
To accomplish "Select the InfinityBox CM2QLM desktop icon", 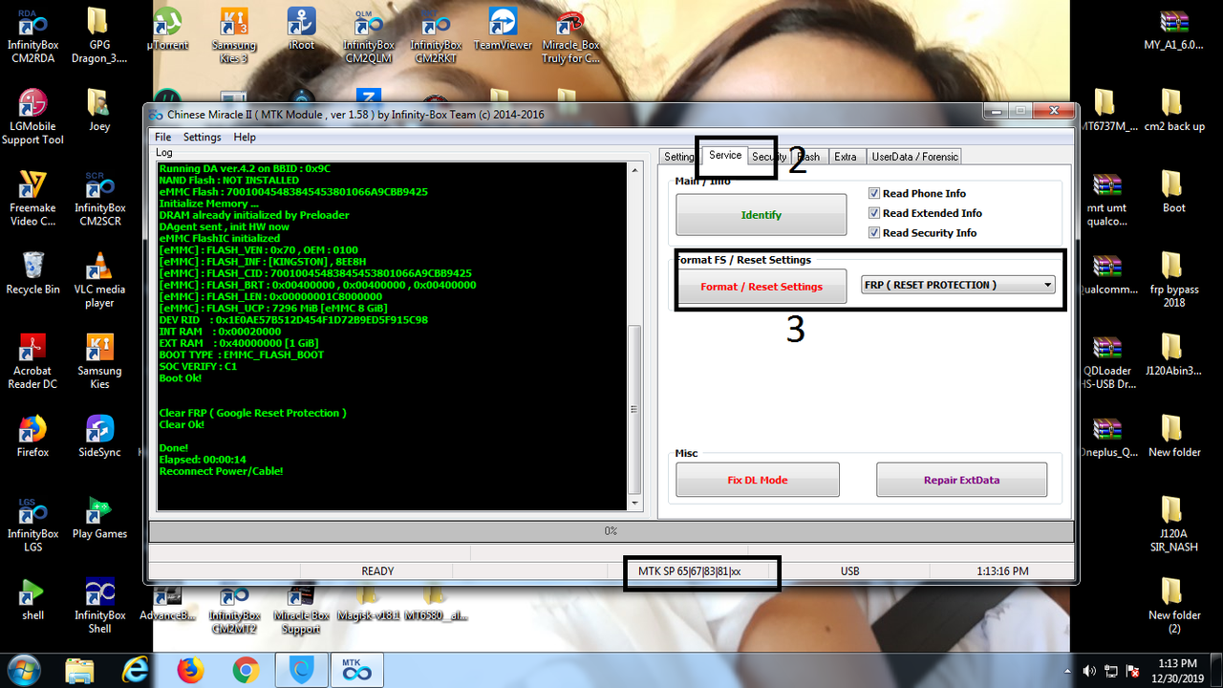I will click(x=369, y=36).
